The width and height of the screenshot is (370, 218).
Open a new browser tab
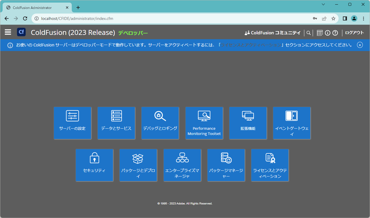[78, 7]
